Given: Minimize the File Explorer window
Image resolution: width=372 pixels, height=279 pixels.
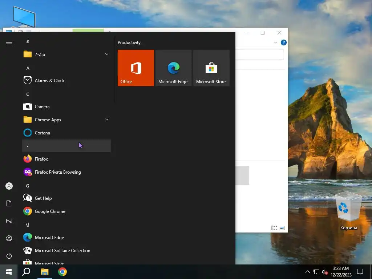Looking at the screenshot, I should pos(246,33).
